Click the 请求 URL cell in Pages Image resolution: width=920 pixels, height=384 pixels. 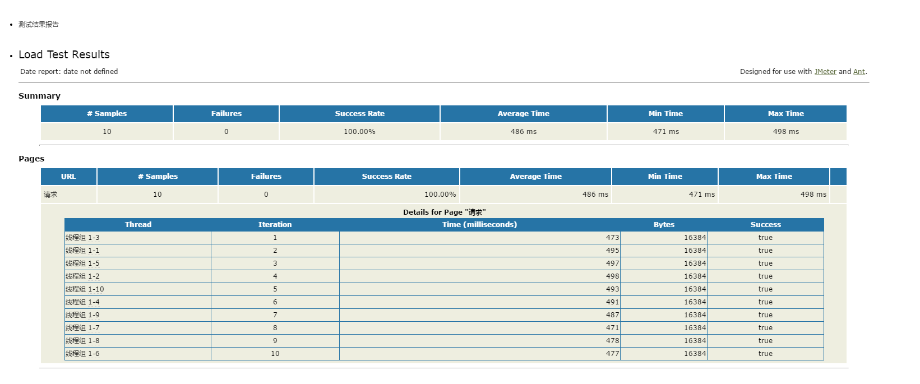68,195
